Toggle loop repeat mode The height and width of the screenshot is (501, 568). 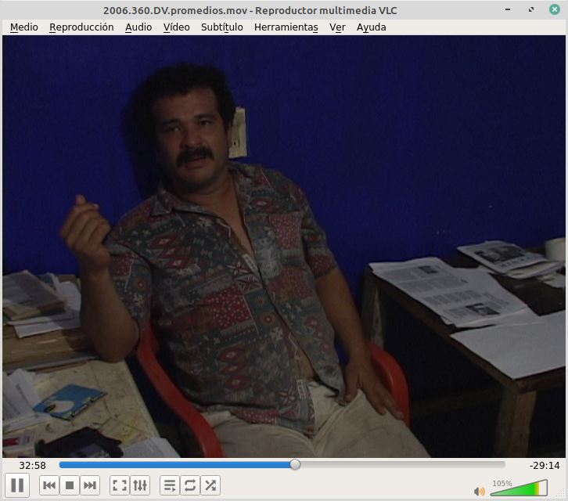[190, 485]
